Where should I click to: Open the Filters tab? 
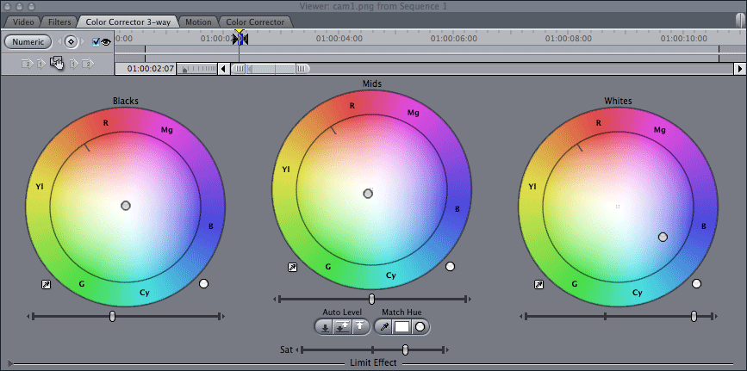(59, 22)
